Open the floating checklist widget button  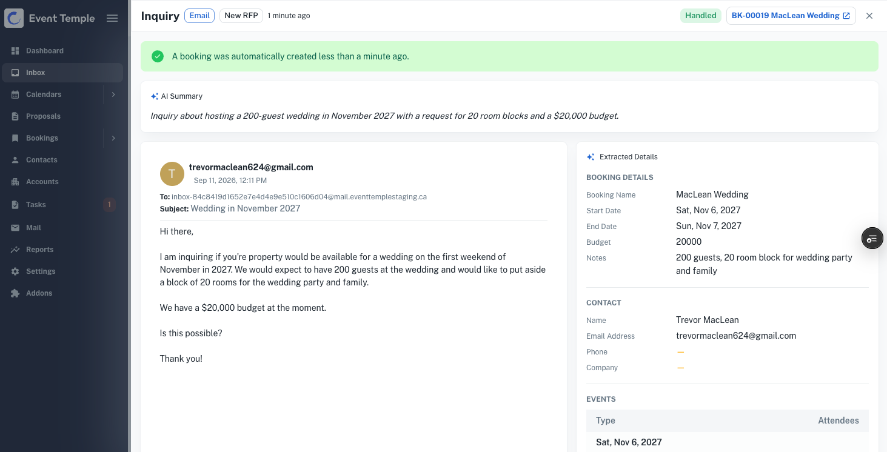coord(872,239)
